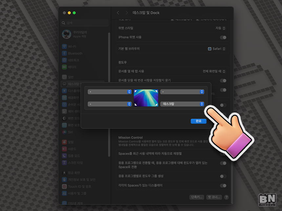282x211 pixels.
Task: Click the Mission Control heading text
Action: click(131, 137)
